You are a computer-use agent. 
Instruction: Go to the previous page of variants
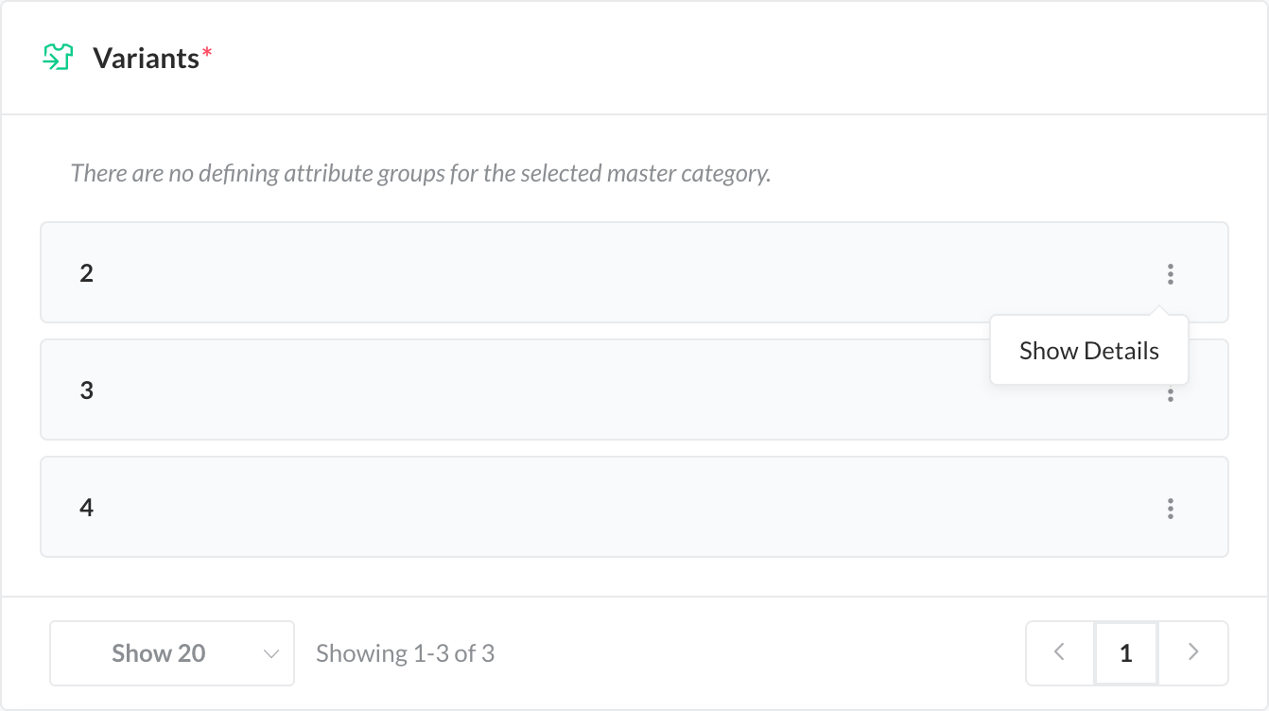1060,652
